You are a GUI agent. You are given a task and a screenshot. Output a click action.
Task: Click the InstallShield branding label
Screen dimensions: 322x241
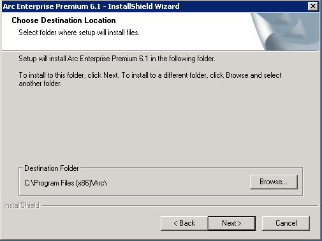pyautogui.click(x=22, y=205)
